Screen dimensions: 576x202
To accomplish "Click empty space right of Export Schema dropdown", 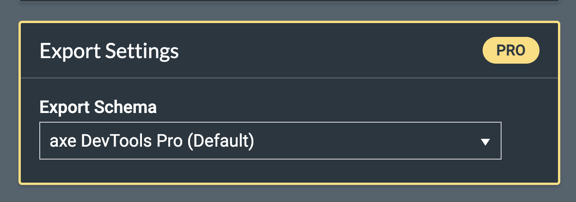I will 529,141.
